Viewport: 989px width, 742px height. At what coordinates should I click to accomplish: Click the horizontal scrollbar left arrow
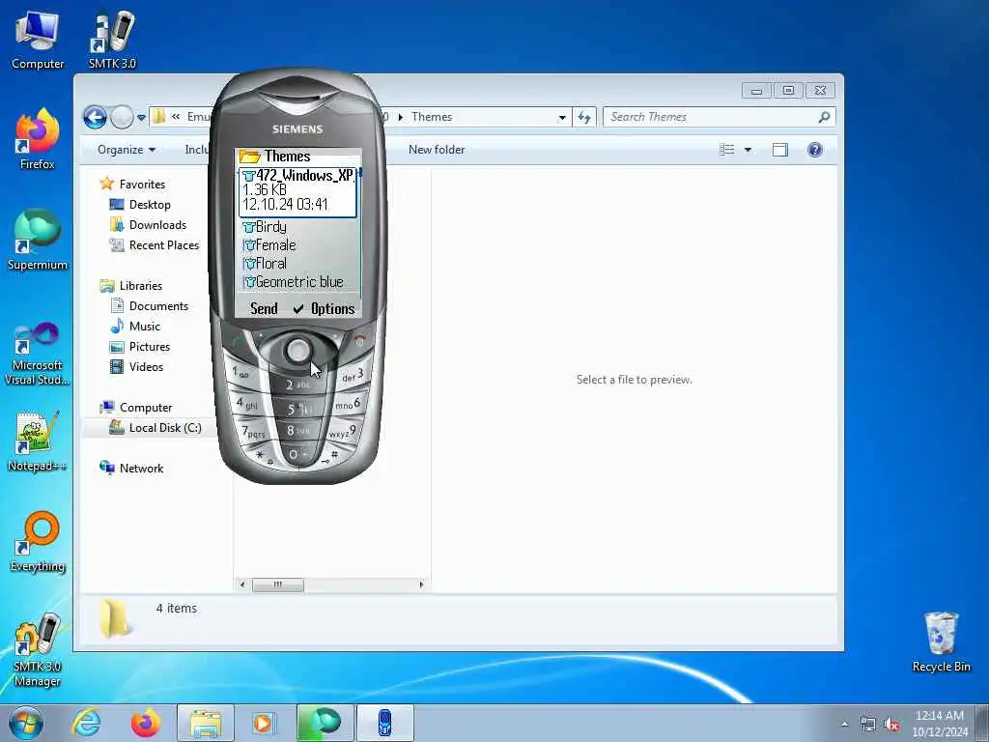click(242, 585)
